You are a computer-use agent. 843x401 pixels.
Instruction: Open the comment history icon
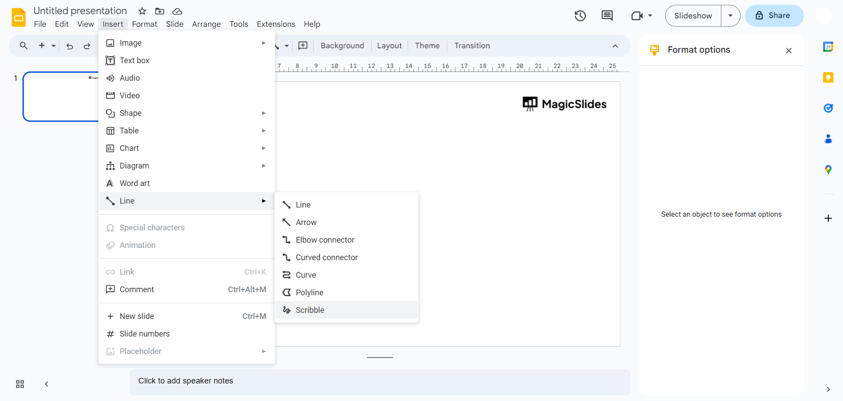(607, 15)
